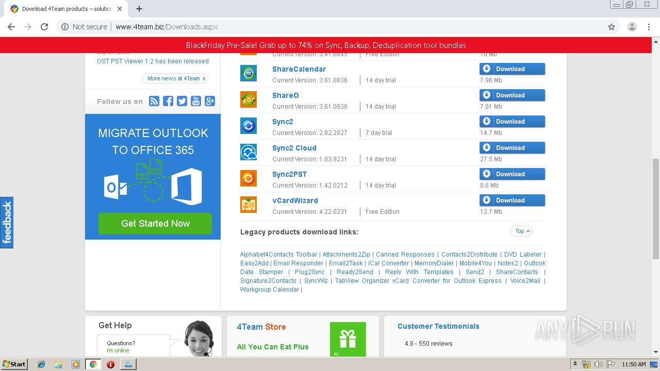Open the OST PST Viewer 1.2 news link
Screen dimensions: 660x371
[153, 61]
